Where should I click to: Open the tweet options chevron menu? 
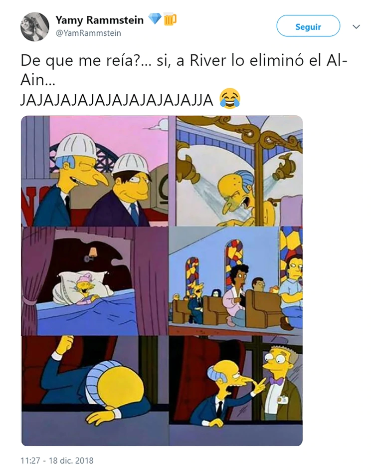click(x=356, y=27)
